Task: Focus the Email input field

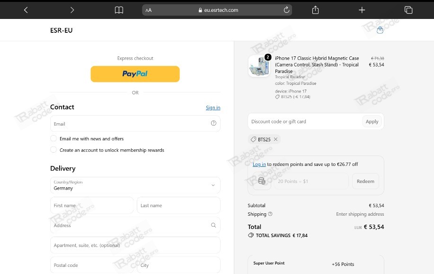Action: [135, 124]
